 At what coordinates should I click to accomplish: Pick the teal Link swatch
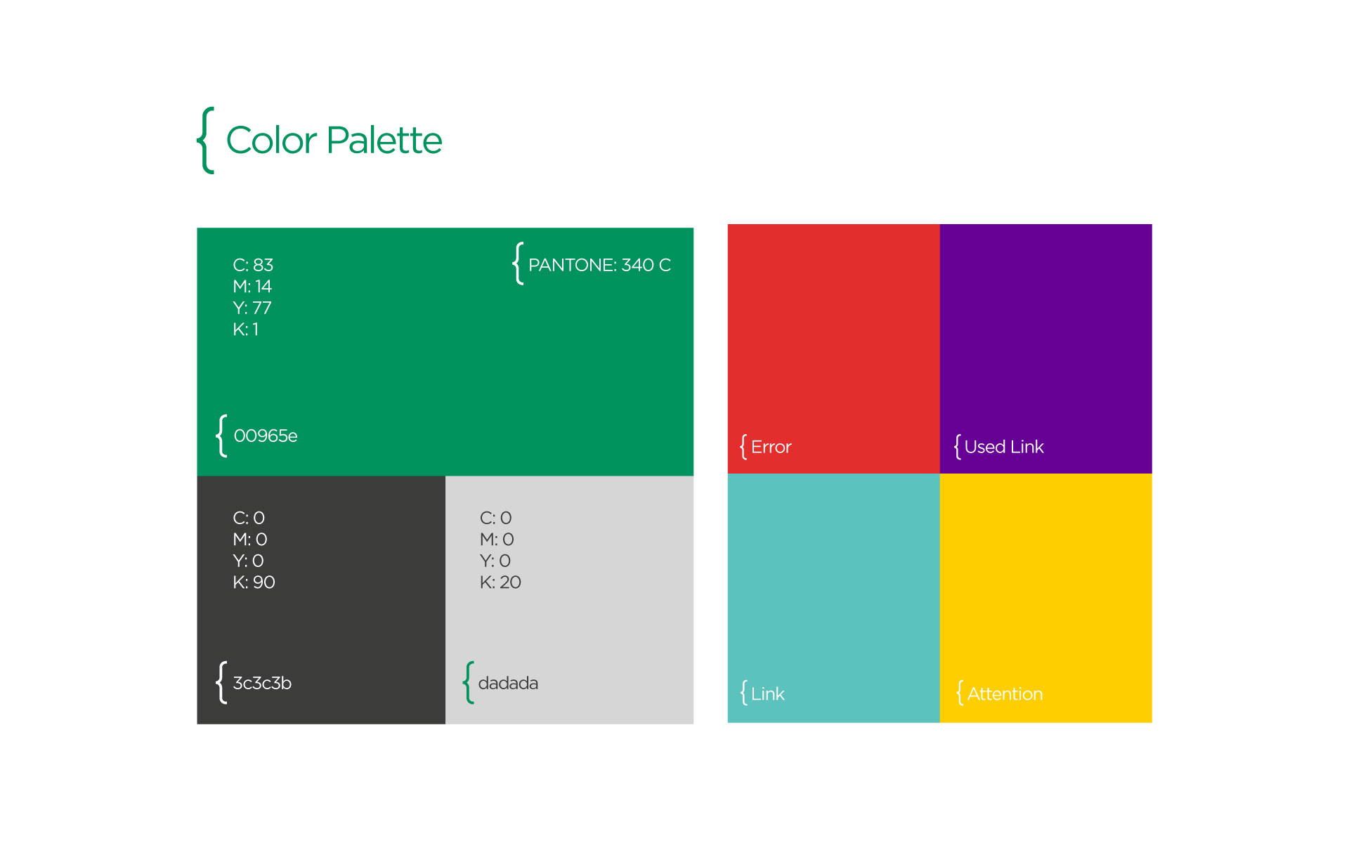(833, 598)
